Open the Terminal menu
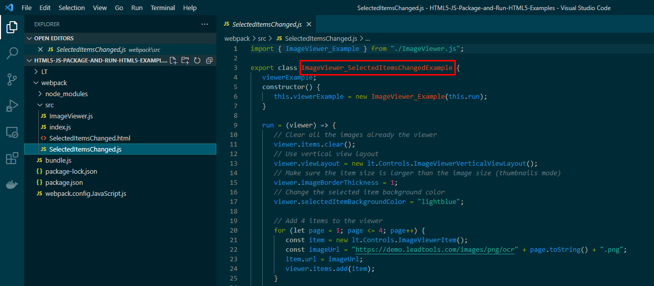 click(163, 8)
